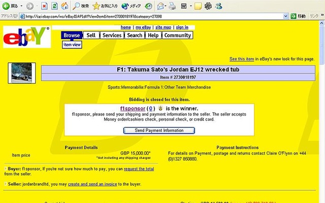Open Favorites with the star icon
325x203 pixels.
(105, 6)
